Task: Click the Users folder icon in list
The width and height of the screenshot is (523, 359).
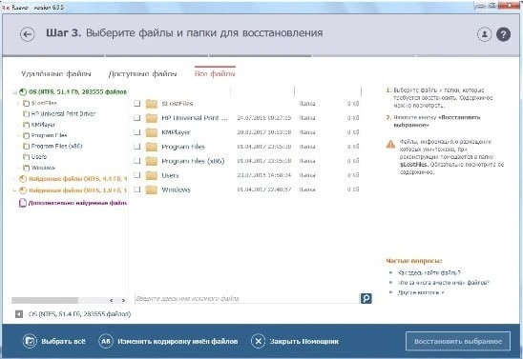Action: (152, 175)
